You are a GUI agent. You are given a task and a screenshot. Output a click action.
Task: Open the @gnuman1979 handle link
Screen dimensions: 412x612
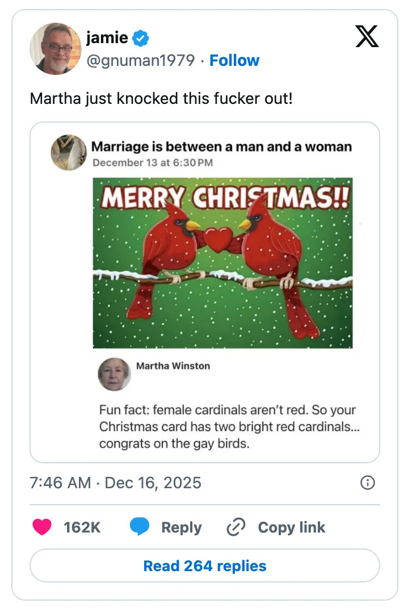(x=140, y=61)
